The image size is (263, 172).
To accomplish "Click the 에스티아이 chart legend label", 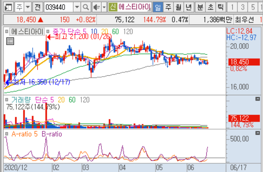I will (27, 32).
